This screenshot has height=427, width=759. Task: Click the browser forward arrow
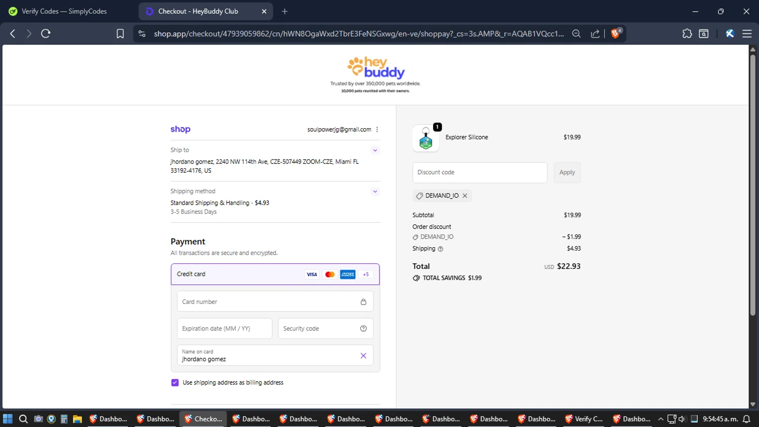click(29, 33)
